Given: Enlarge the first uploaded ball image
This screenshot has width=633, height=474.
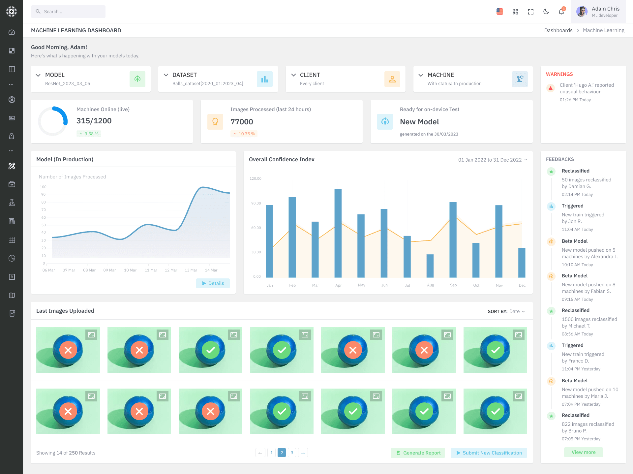Looking at the screenshot, I should 91,335.
